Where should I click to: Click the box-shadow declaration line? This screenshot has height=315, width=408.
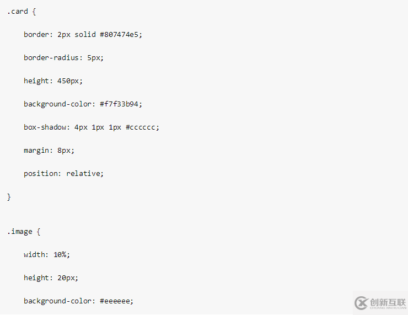(x=92, y=127)
